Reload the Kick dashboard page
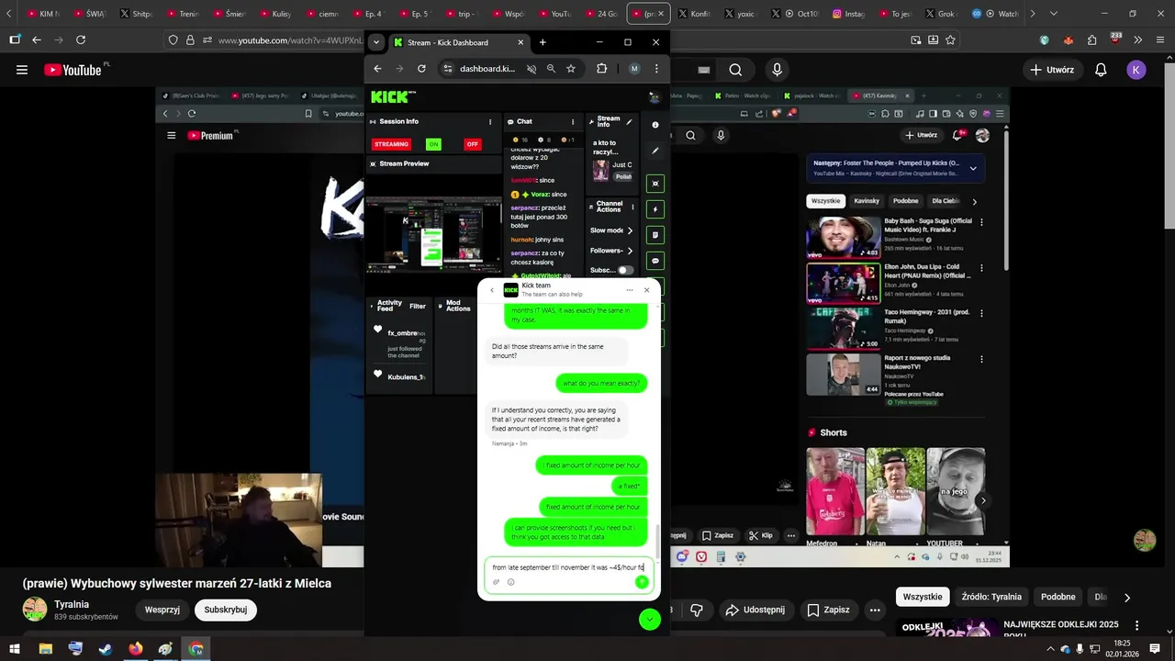The image size is (1175, 661). tap(421, 69)
